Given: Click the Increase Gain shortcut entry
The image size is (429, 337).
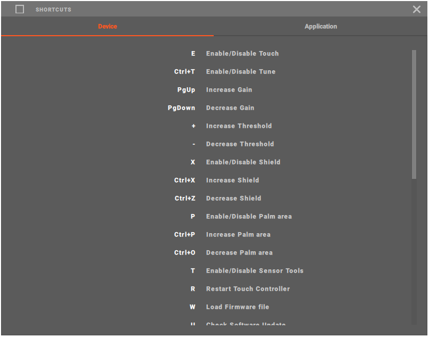Looking at the screenshot, I should pos(229,90).
